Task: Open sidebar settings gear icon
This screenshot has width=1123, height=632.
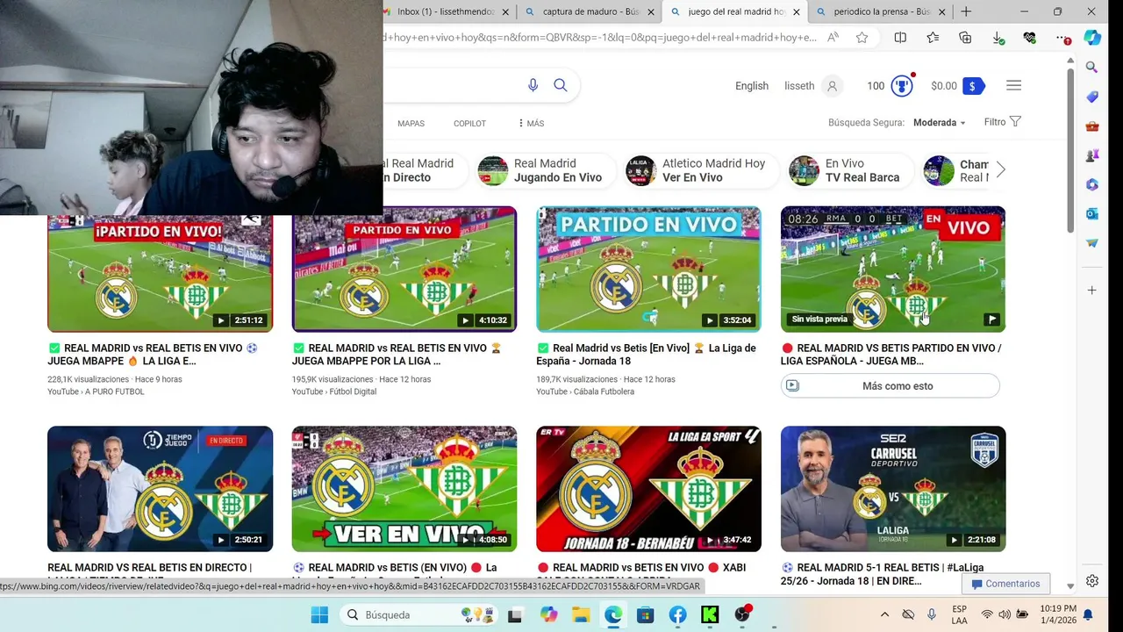Action: (x=1092, y=581)
